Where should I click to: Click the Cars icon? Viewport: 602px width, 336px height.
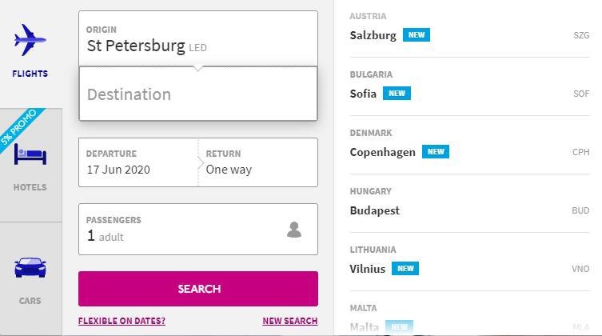pos(30,267)
